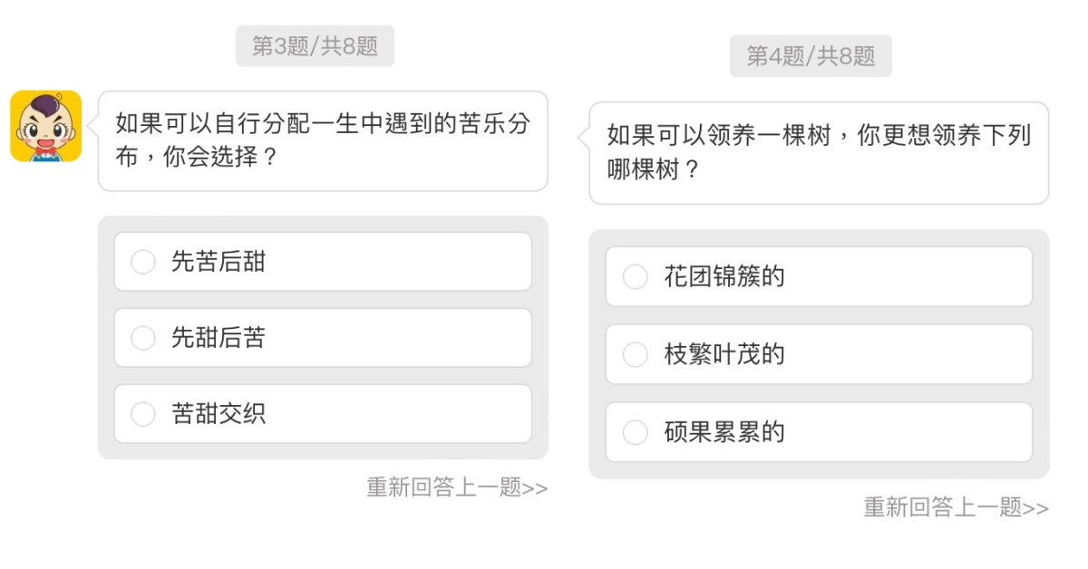The image size is (1088, 569).
Task: Select the 硕果累累的 radio button
Action: [x=636, y=432]
